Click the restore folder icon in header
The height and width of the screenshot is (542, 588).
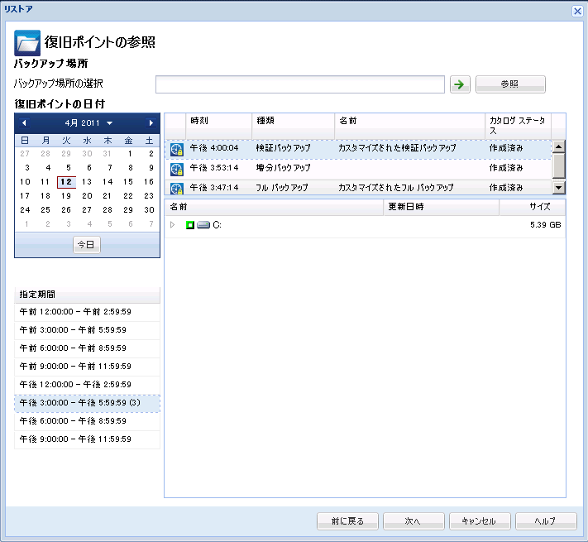(27, 42)
